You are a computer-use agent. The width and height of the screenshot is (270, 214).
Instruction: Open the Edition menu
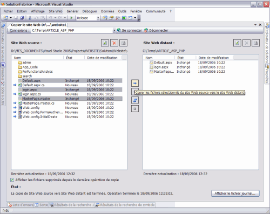tap(22, 11)
